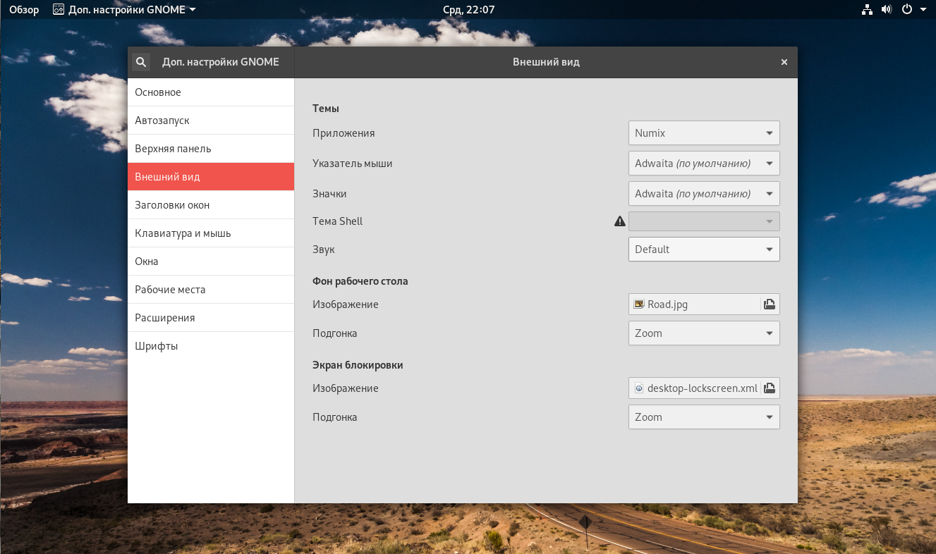Viewport: 936px width, 554px height.
Task: Select the Автозапуск sidebar section
Action: [211, 121]
